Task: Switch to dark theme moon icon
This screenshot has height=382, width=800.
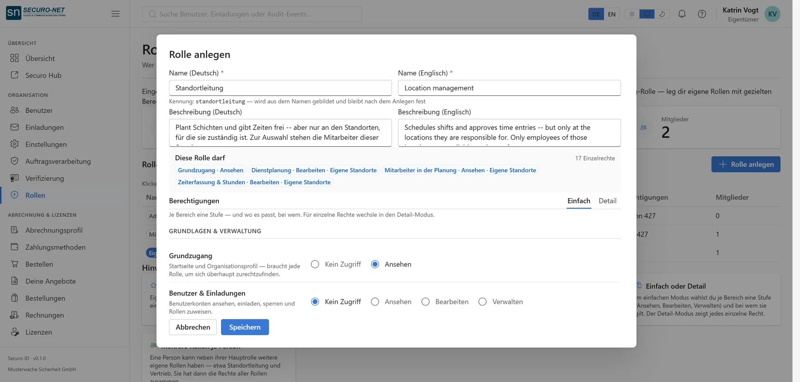Action: pos(662,14)
